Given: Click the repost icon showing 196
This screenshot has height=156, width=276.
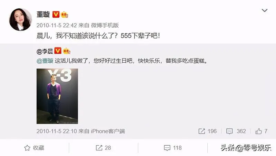Looking at the screenshot, I should pyautogui.click(x=207, y=131).
